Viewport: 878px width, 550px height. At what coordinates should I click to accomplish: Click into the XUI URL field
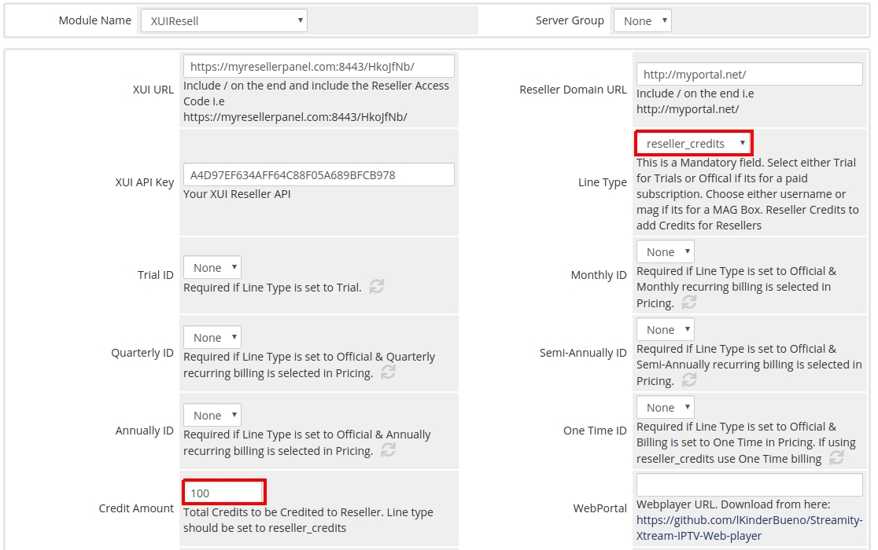tap(319, 67)
